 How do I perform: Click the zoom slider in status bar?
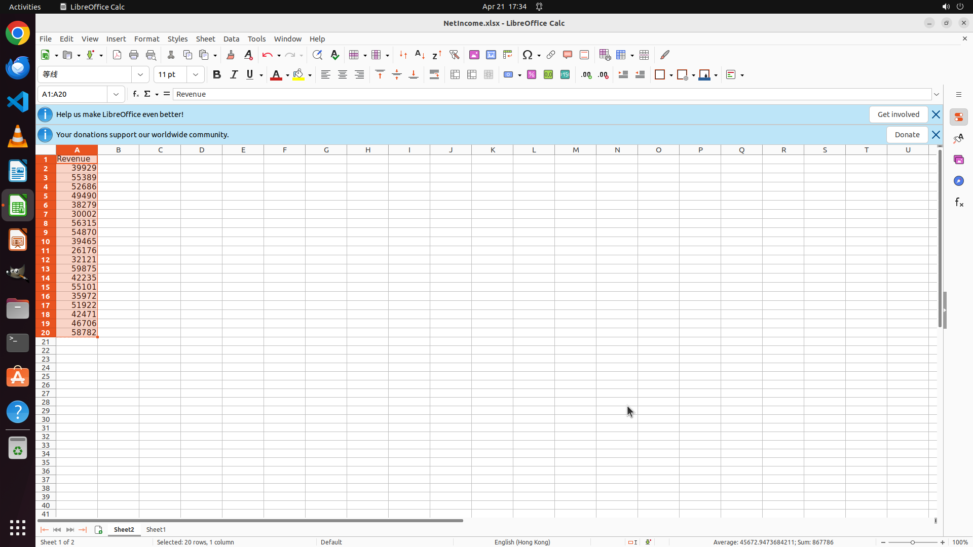[912, 542]
